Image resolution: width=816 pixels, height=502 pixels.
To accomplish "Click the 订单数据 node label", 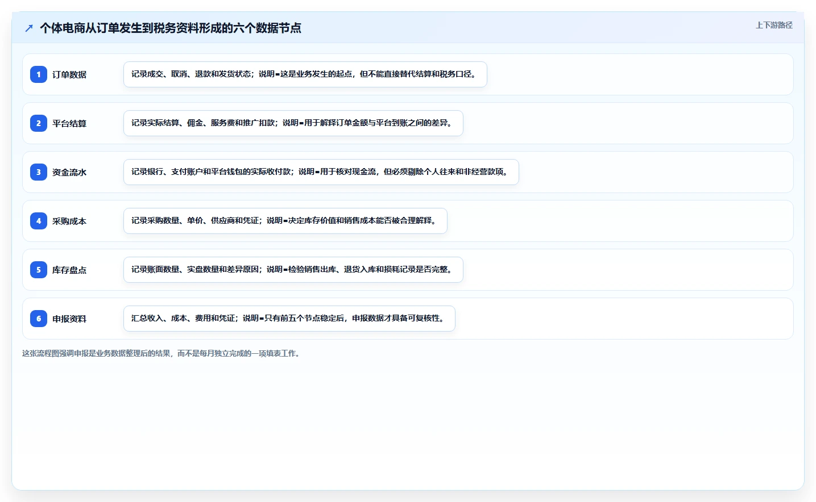I will (69, 74).
